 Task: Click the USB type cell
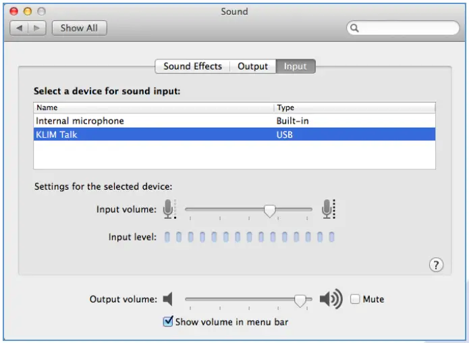pyautogui.click(x=285, y=134)
